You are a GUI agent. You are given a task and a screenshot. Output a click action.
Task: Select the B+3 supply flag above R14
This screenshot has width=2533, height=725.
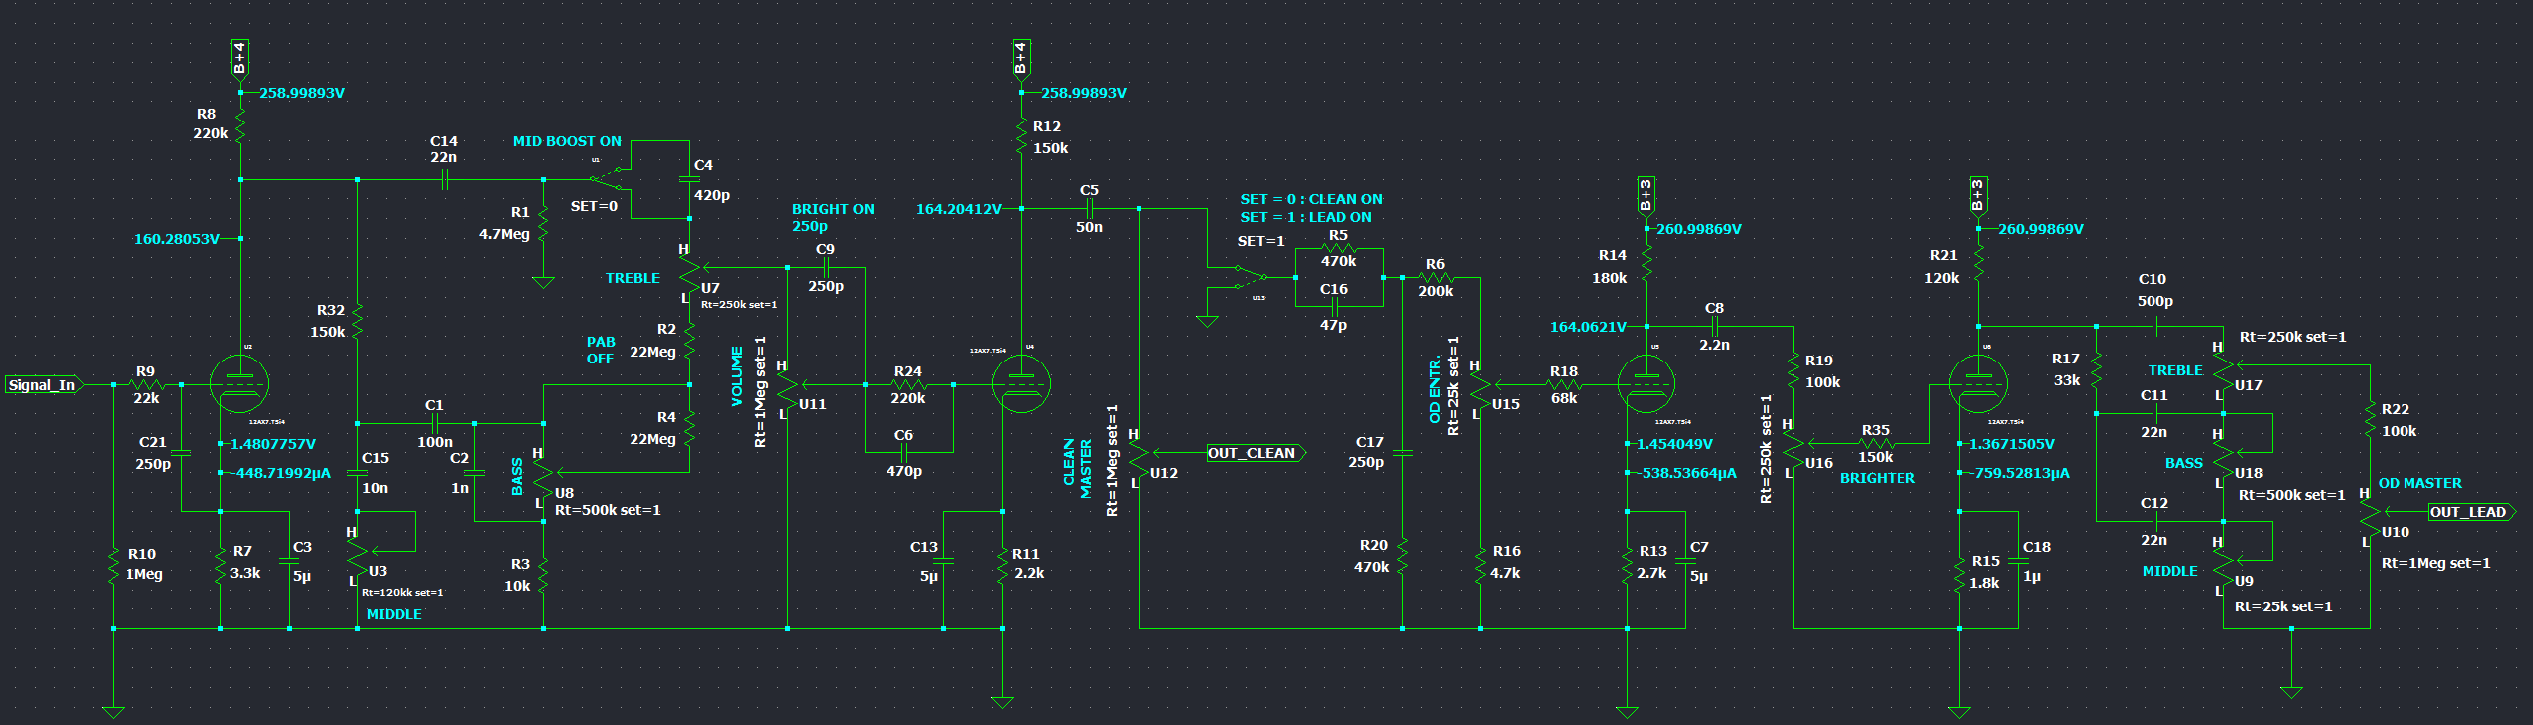pyautogui.click(x=1646, y=194)
